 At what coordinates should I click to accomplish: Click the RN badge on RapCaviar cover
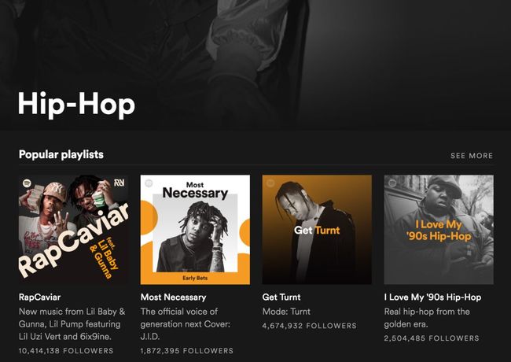point(119,183)
